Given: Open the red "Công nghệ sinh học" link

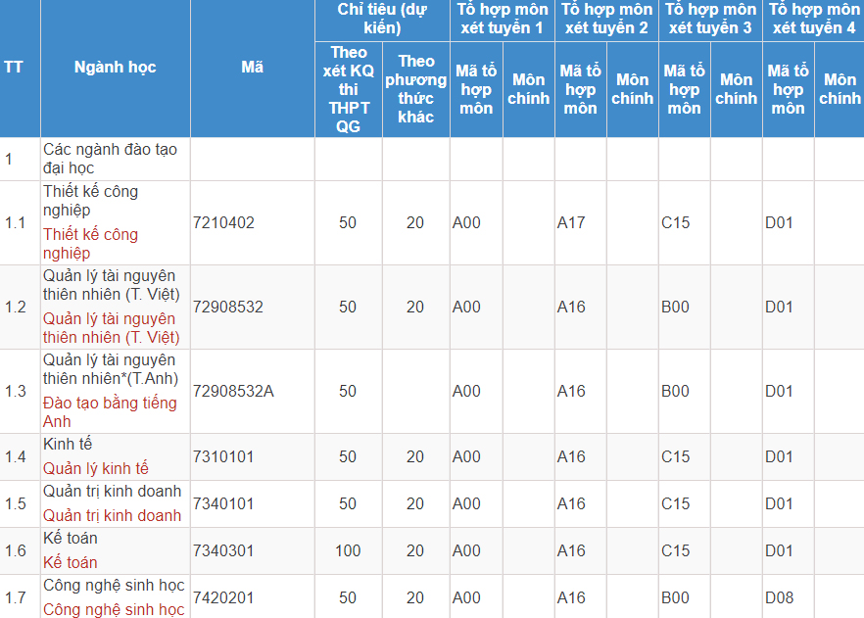Looking at the screenshot, I should click(114, 610).
